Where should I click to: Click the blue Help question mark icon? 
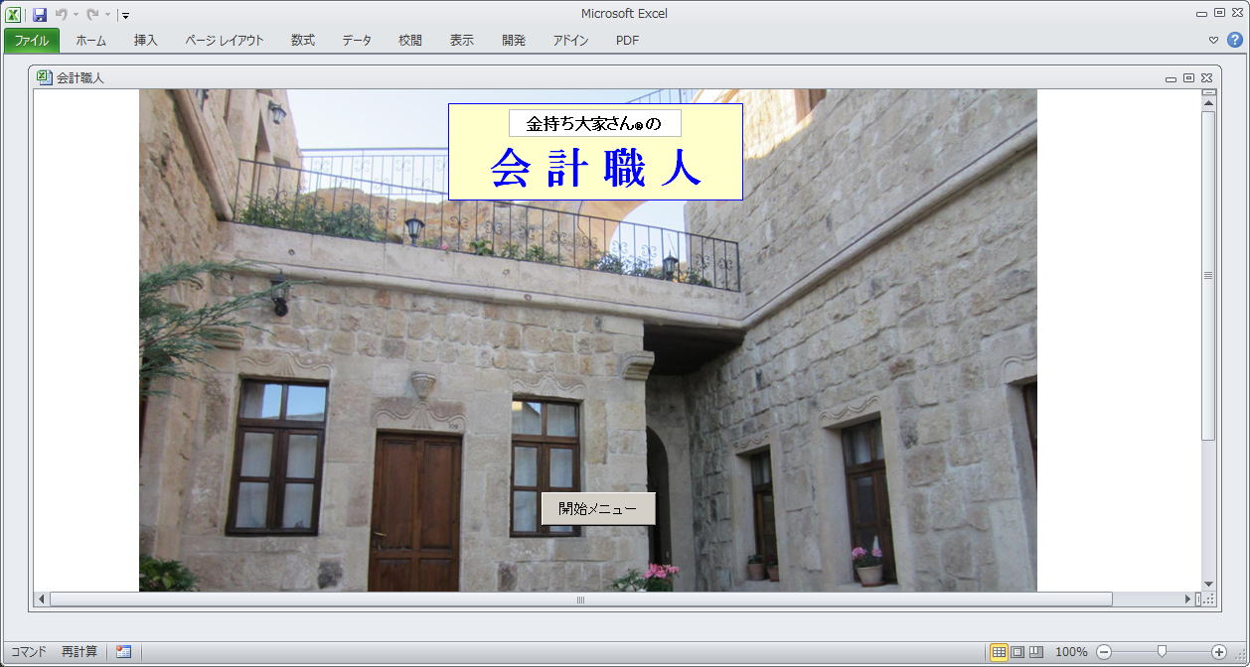[x=1235, y=40]
